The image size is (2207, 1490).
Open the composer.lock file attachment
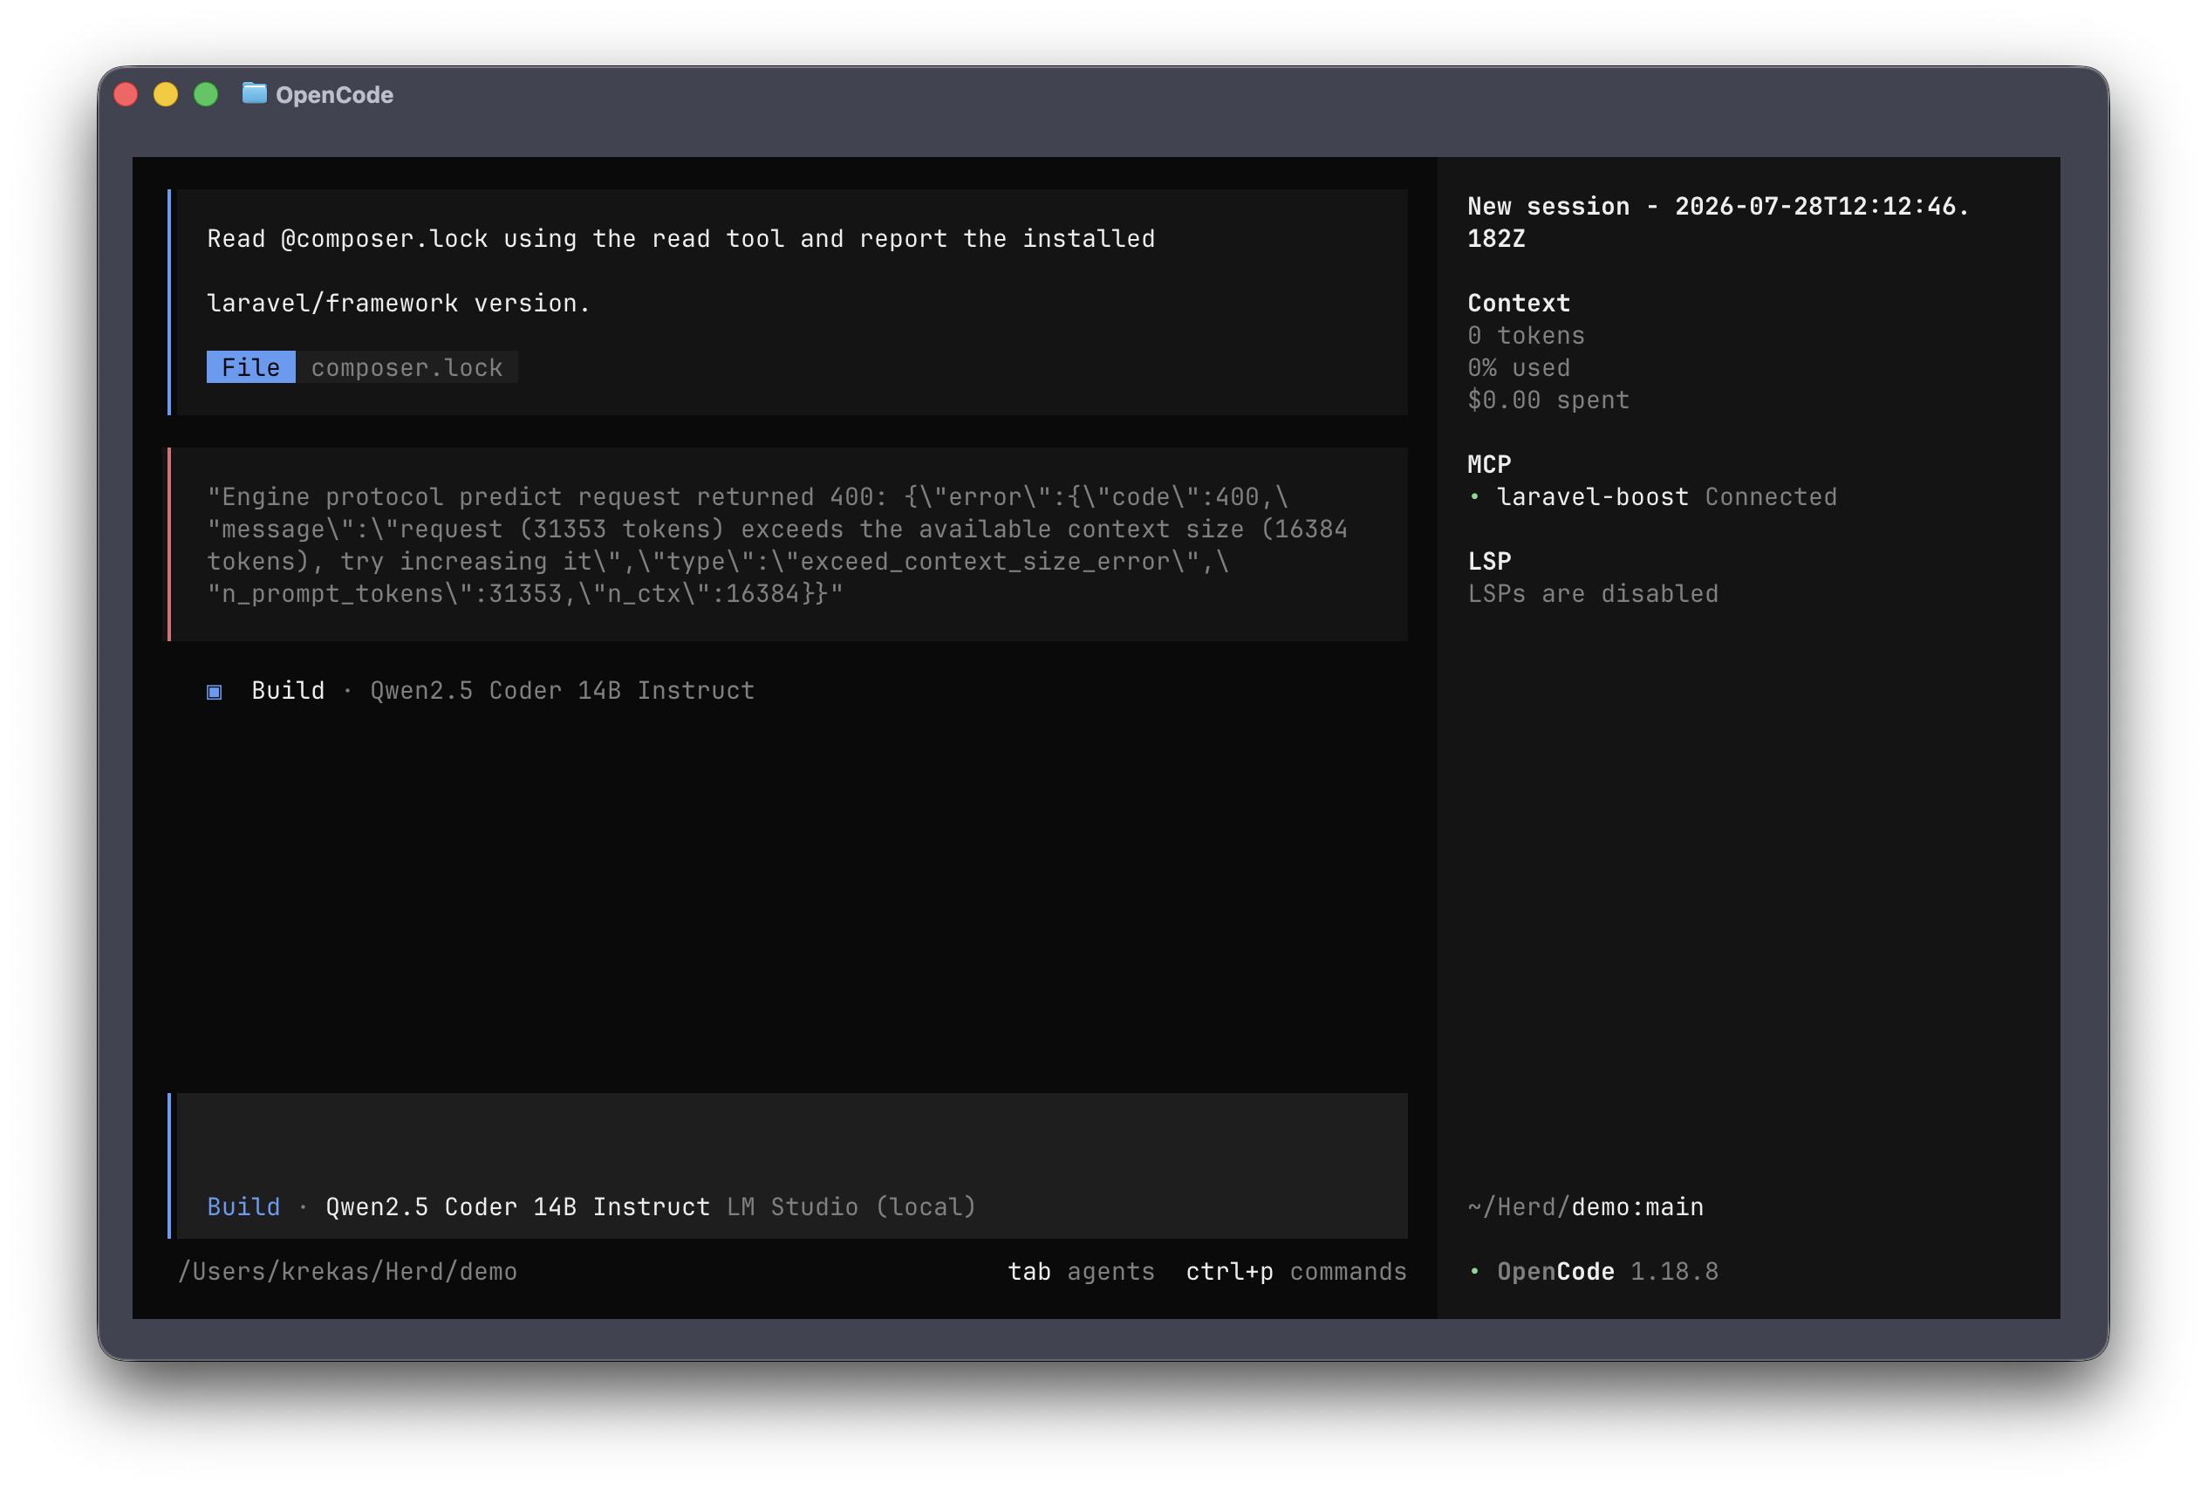[407, 367]
